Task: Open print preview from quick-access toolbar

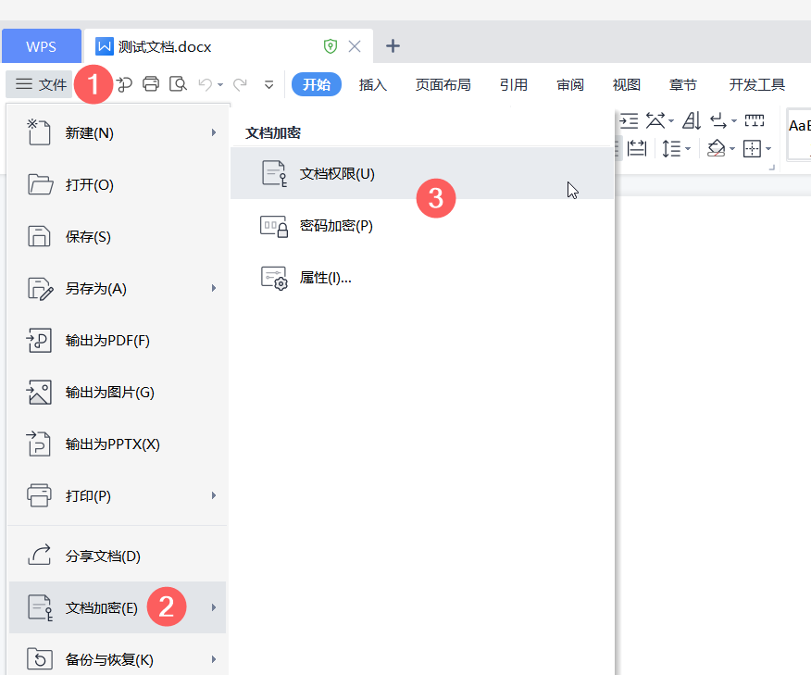Action: 178,83
